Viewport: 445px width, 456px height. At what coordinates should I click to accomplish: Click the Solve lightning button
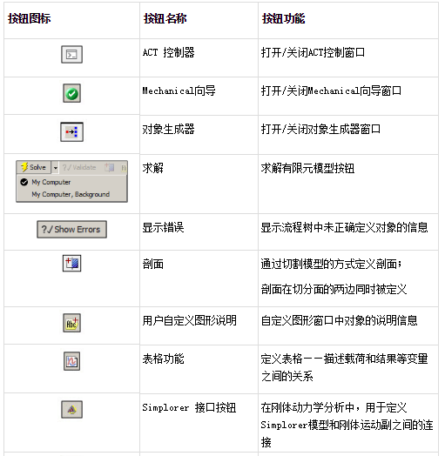click(x=34, y=167)
